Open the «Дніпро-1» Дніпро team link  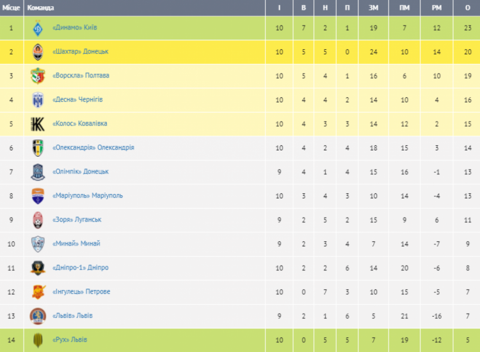(x=81, y=268)
